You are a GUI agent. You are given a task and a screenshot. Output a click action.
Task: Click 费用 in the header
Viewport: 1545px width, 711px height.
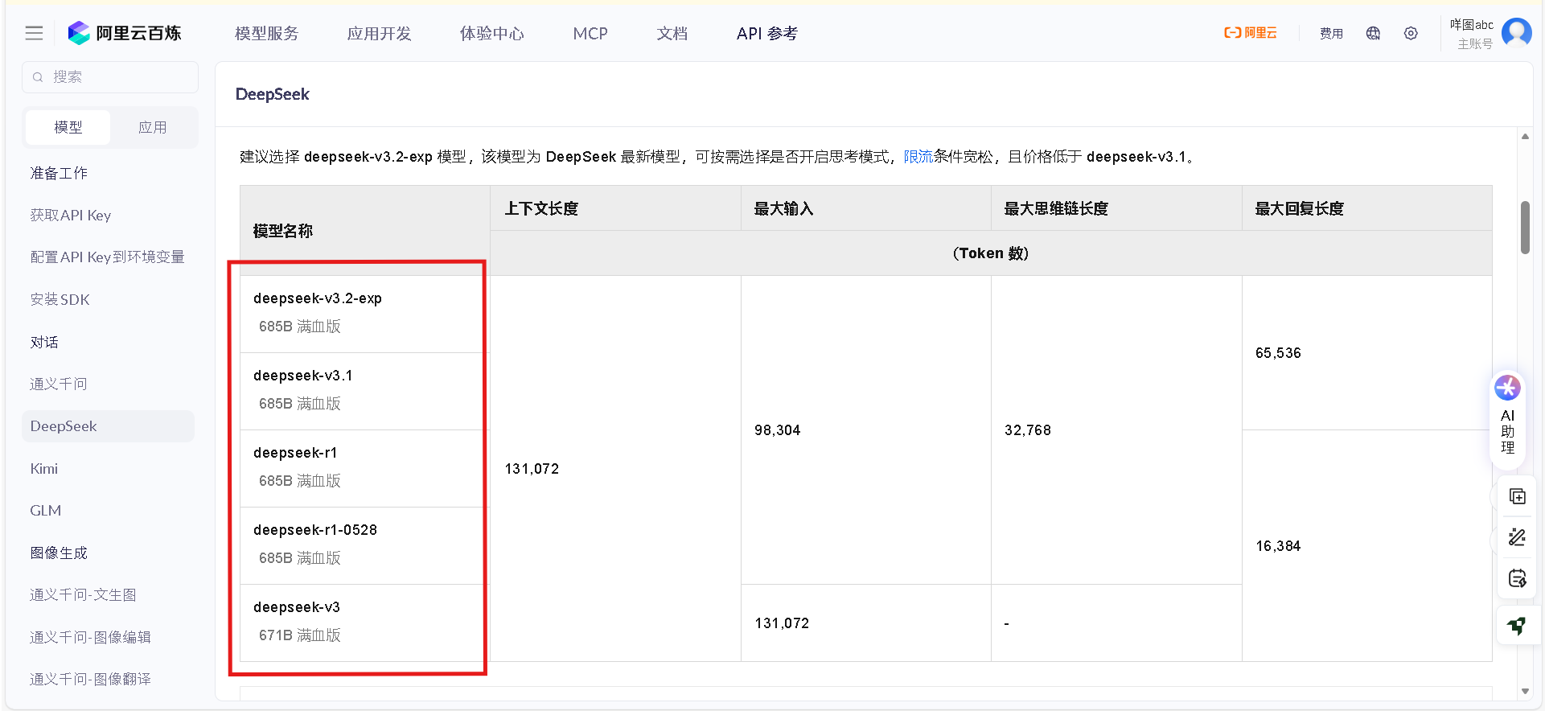click(x=1332, y=33)
